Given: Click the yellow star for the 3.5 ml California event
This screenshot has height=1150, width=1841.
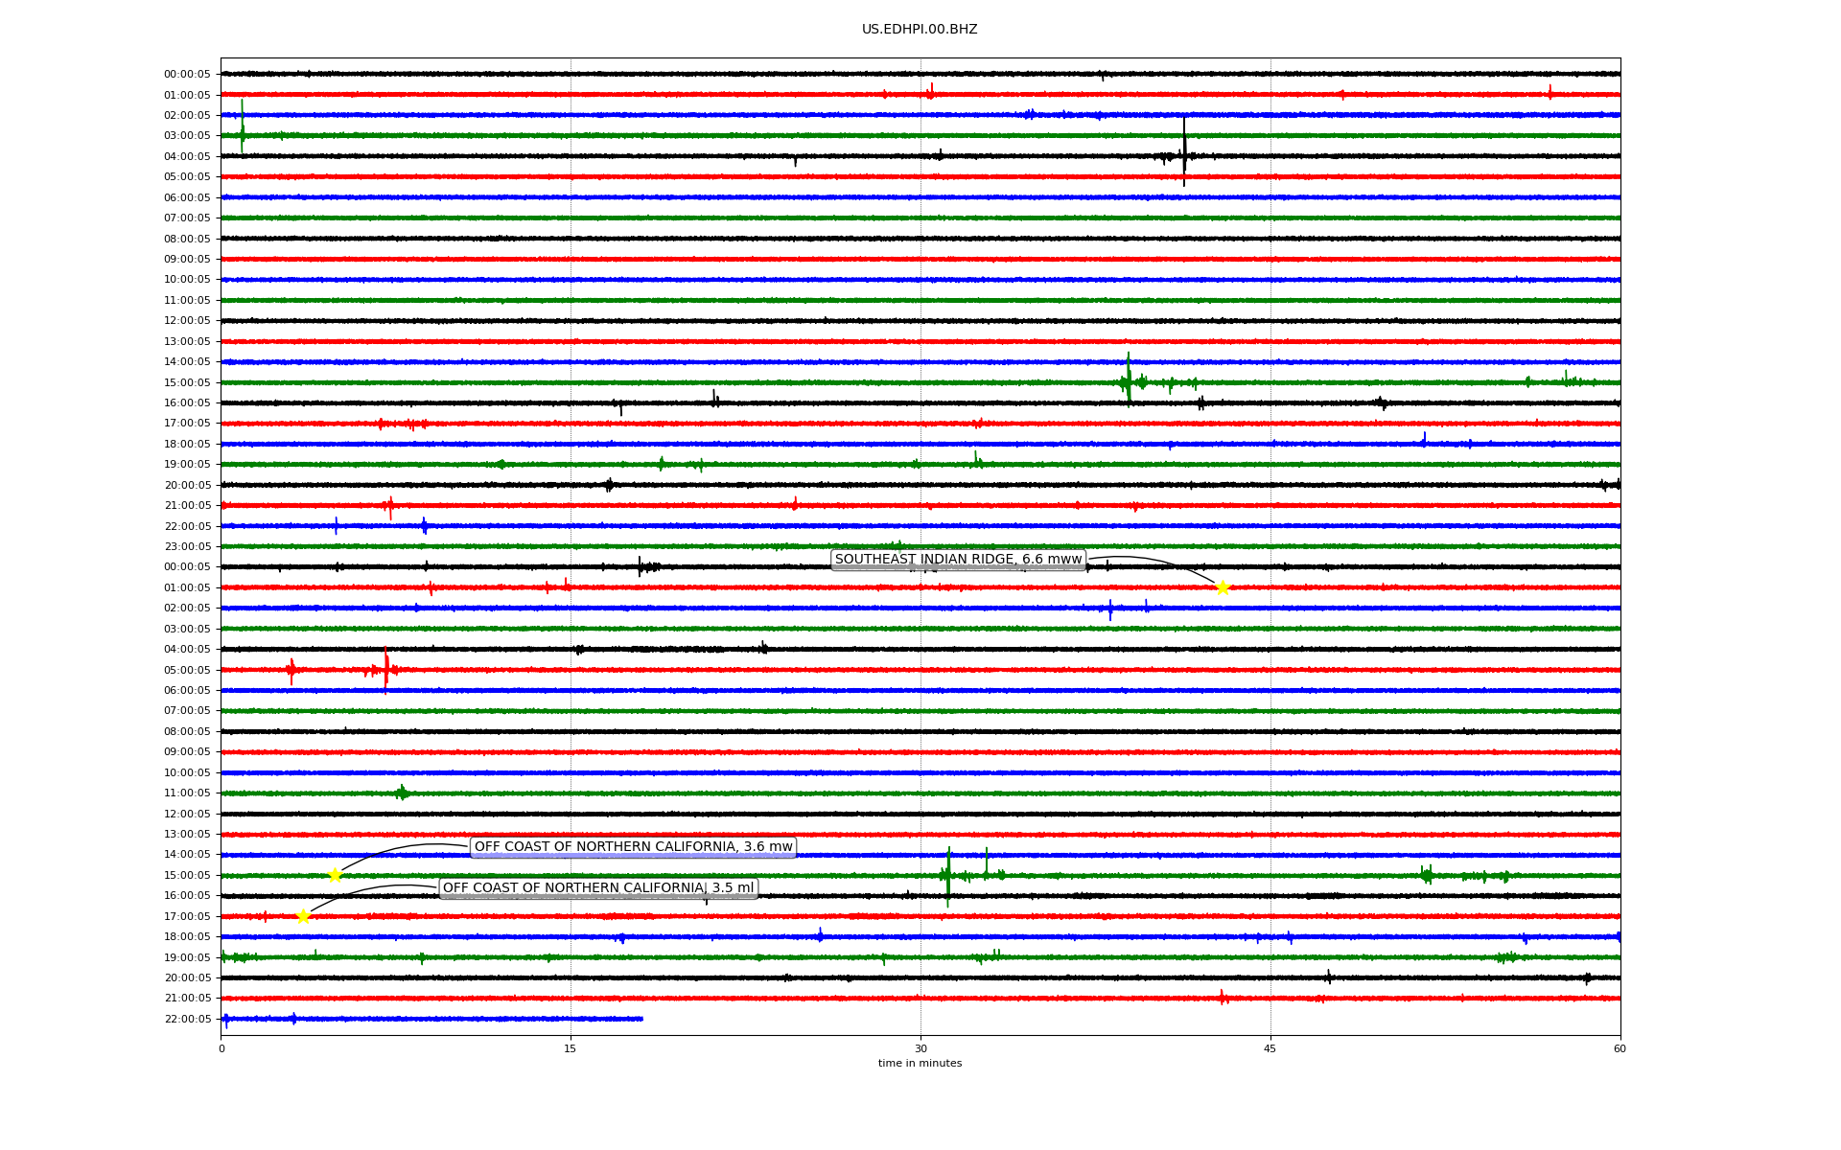Looking at the screenshot, I should (x=303, y=916).
